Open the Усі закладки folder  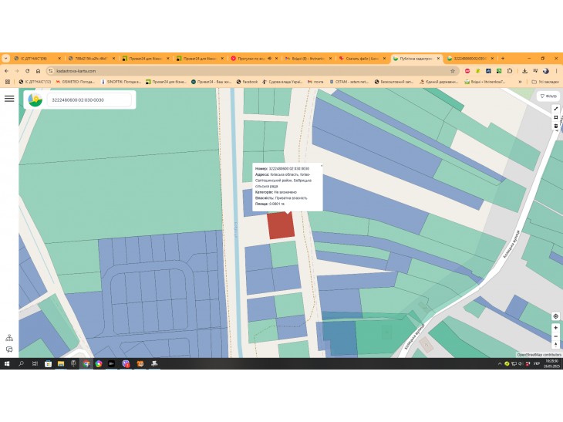545,82
